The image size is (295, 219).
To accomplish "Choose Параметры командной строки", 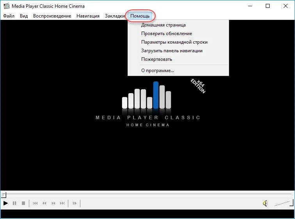I will pos(178,42).
